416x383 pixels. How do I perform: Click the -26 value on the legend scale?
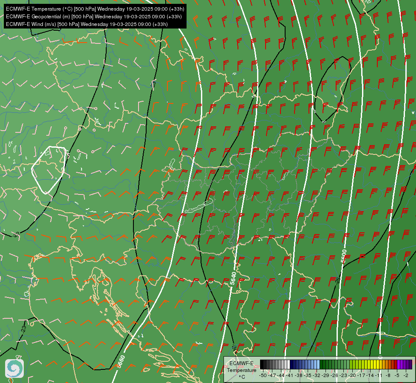click(334, 375)
